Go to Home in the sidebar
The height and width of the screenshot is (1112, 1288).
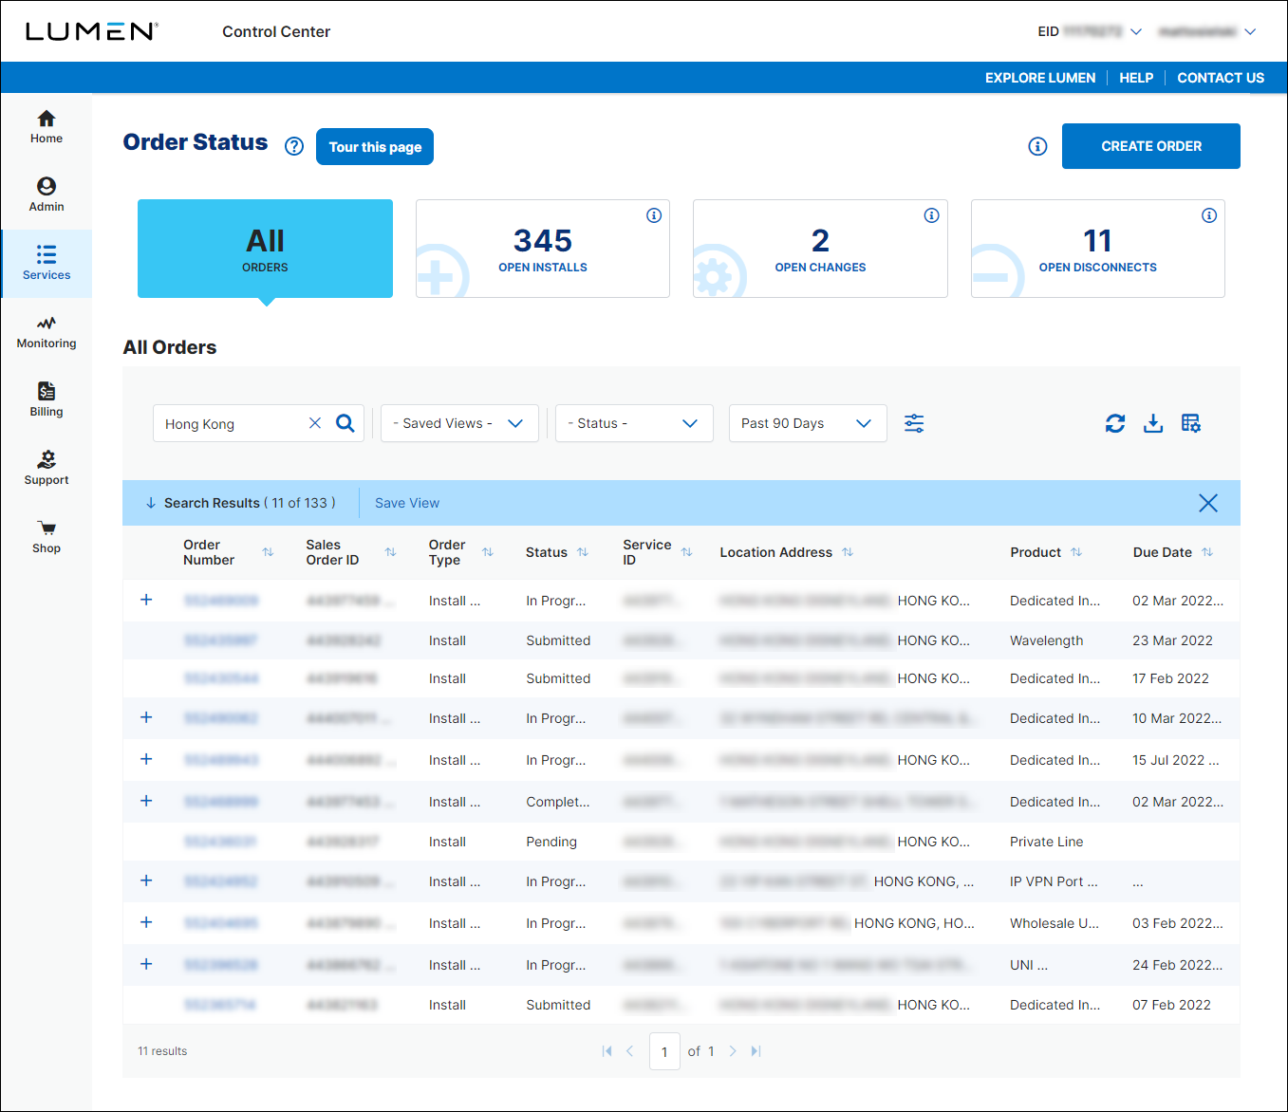pyautogui.click(x=46, y=127)
